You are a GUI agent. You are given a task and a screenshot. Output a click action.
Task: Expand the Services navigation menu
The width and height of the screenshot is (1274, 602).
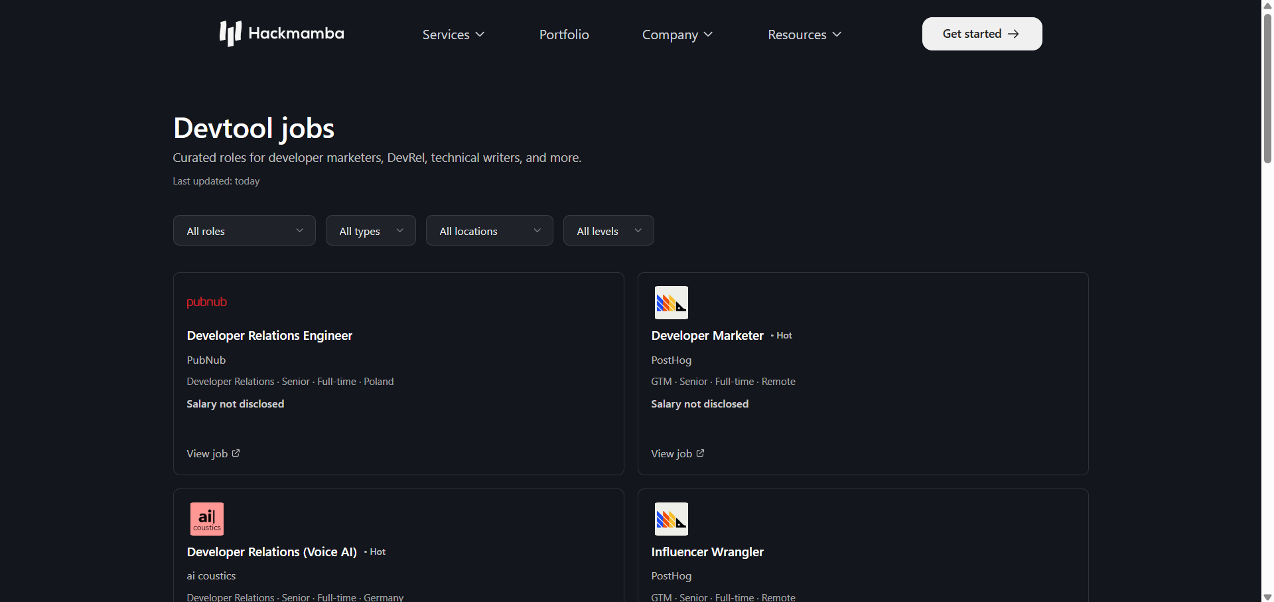pos(453,35)
